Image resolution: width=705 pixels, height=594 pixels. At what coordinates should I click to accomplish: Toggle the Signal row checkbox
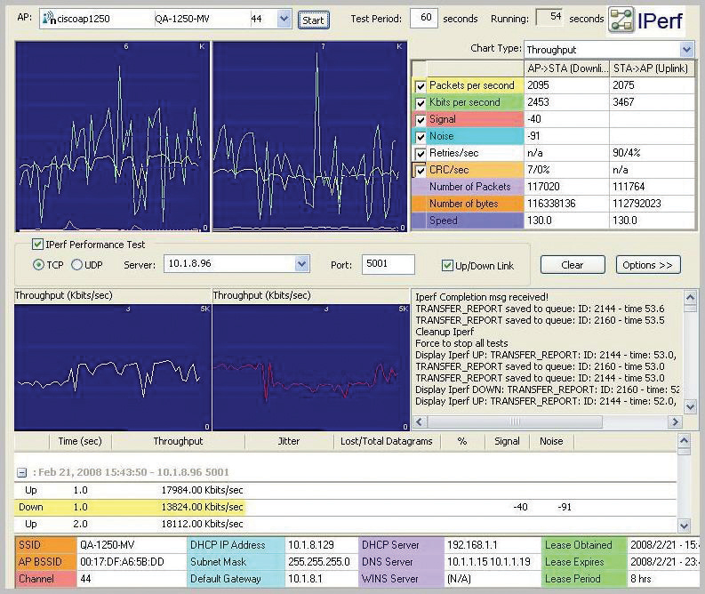pyautogui.click(x=420, y=120)
